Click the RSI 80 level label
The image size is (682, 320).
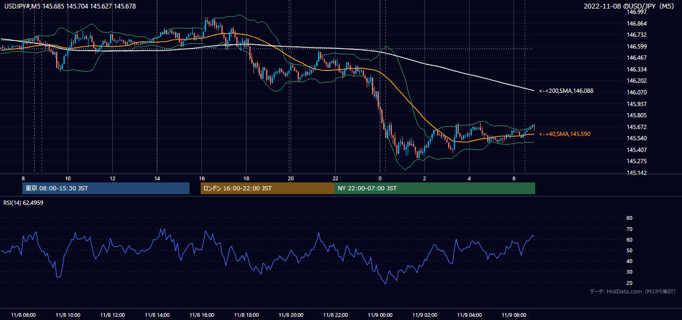click(x=629, y=218)
